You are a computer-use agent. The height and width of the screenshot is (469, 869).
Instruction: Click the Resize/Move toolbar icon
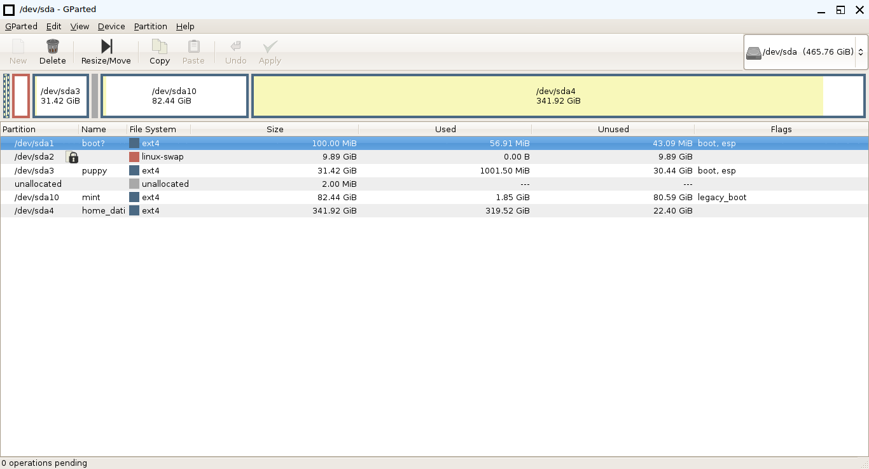[106, 46]
